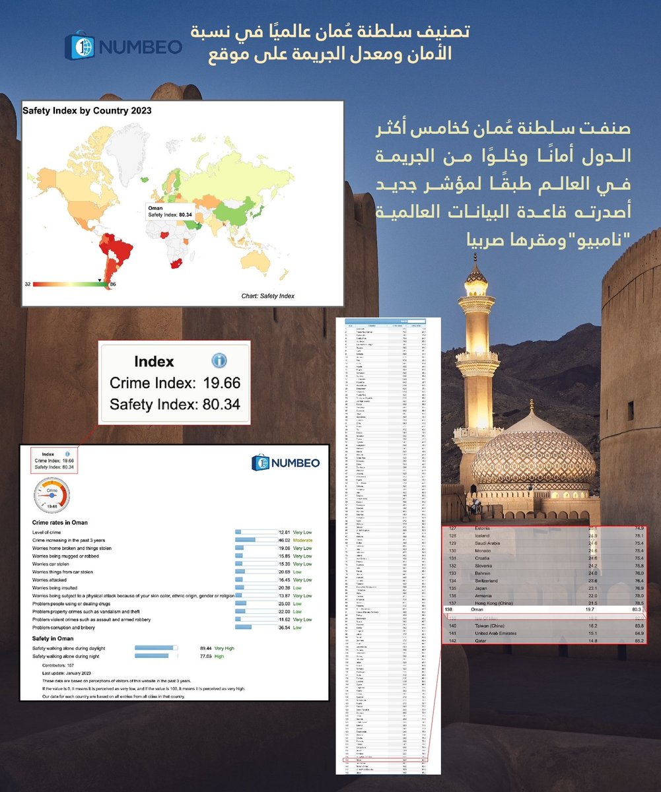661x792 pixels.
Task: Click 'Crime increasing in the past 3 years' row
Action: tap(172, 540)
